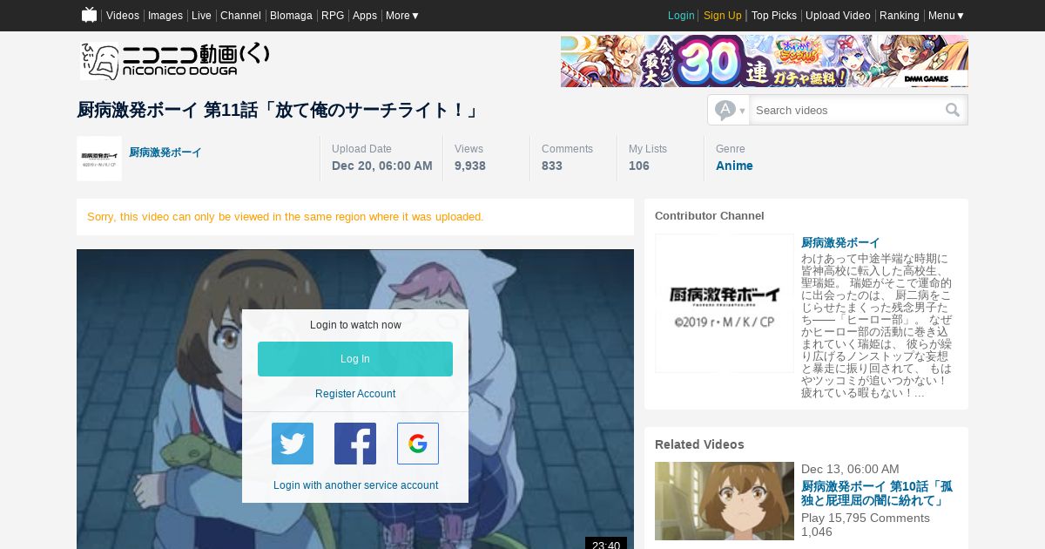Image resolution: width=1045 pixels, height=549 pixels.
Task: Expand the Menu dropdown at top right
Action: click(946, 16)
